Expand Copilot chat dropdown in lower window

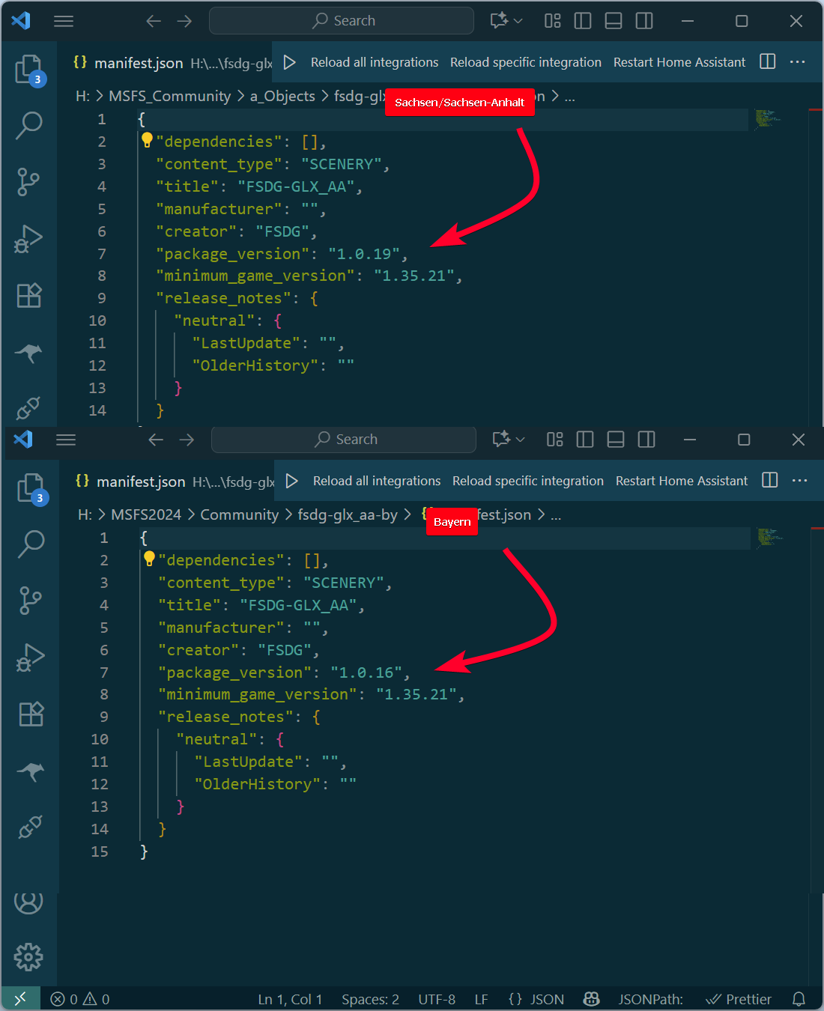pos(521,440)
